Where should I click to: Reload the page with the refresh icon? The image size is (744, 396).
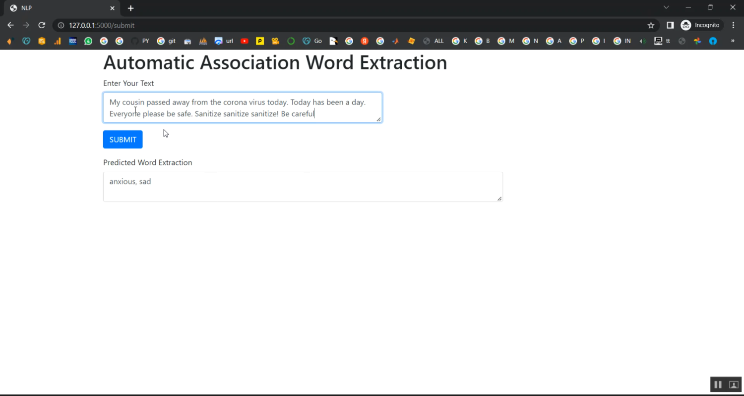(x=42, y=25)
